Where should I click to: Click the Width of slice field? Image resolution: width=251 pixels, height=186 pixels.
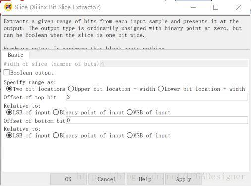pos(174,63)
